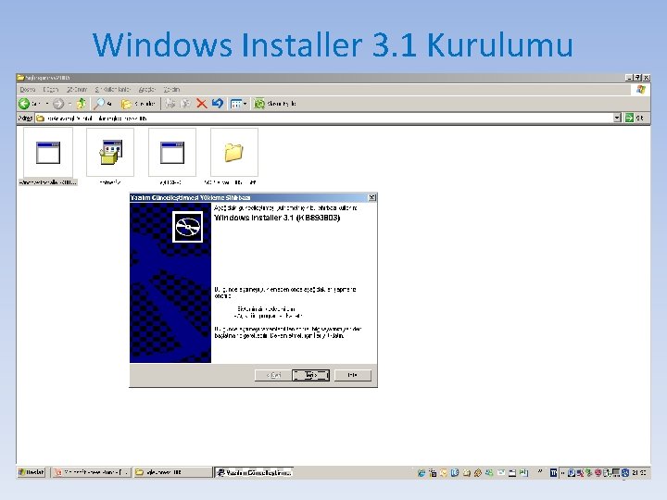Screen dimensions: 667x500
Task: Open the Views toolbar button
Action: pos(235,104)
